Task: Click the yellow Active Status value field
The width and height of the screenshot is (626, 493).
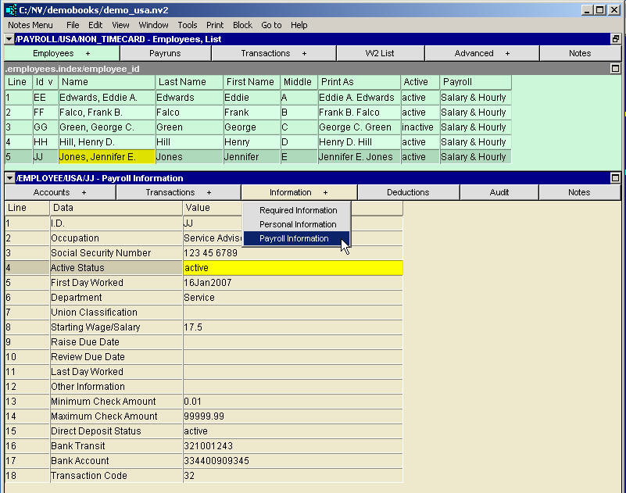Action: point(292,268)
